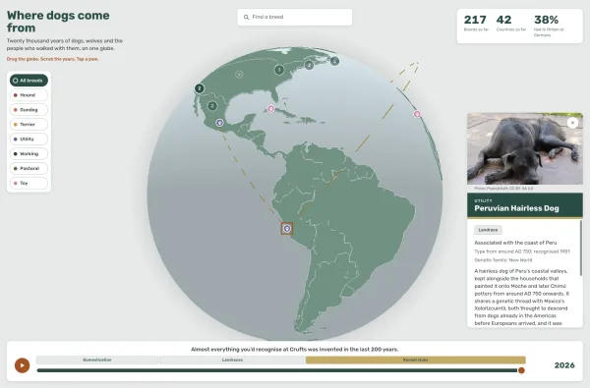Toggle the Toy group filter

(29, 183)
